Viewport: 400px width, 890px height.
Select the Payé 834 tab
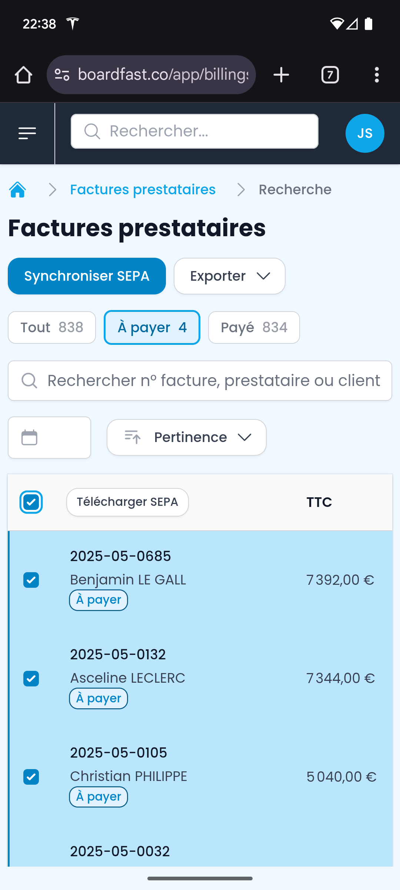(254, 327)
